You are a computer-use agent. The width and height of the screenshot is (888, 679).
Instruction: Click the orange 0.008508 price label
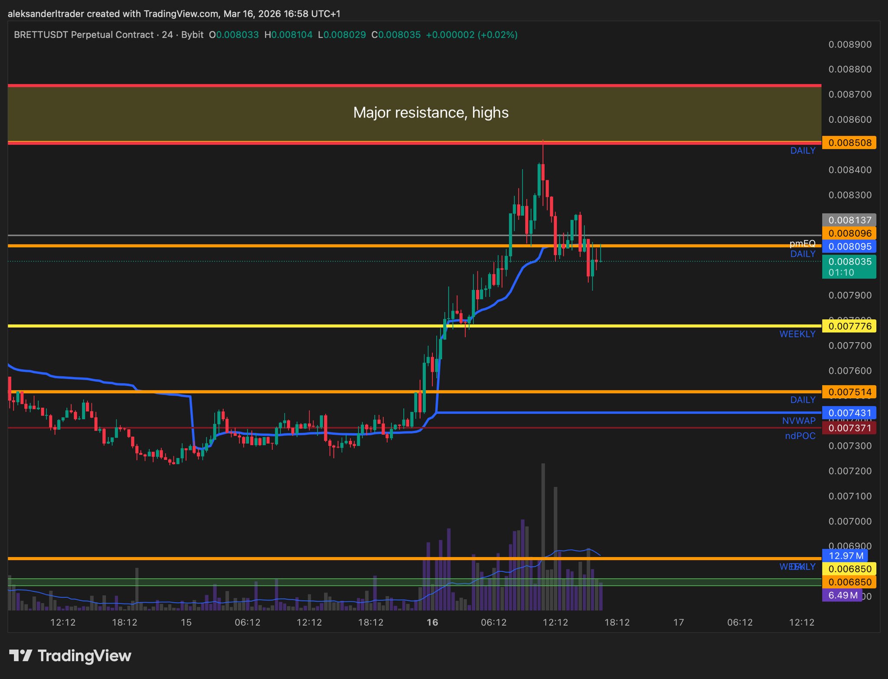point(849,143)
